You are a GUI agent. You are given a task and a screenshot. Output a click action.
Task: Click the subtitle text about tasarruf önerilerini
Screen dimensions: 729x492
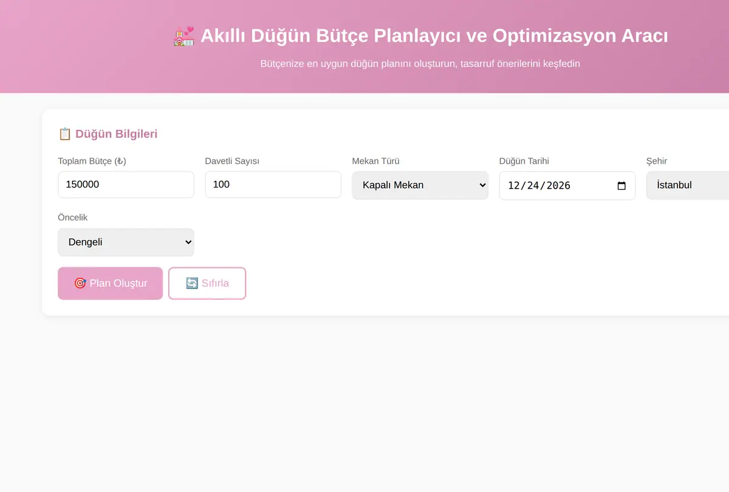[420, 63]
